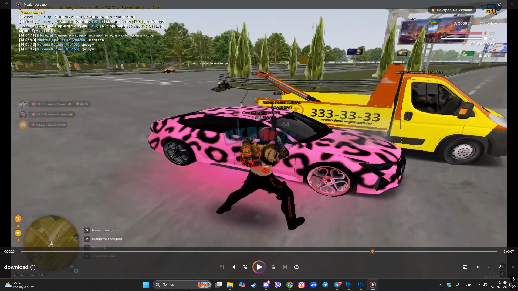Click the elapsed time 0:00:20

[x=9, y=252]
